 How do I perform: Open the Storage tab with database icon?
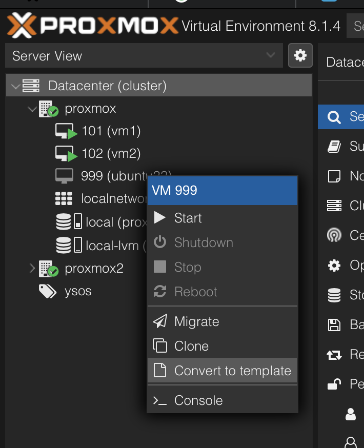[341, 295]
